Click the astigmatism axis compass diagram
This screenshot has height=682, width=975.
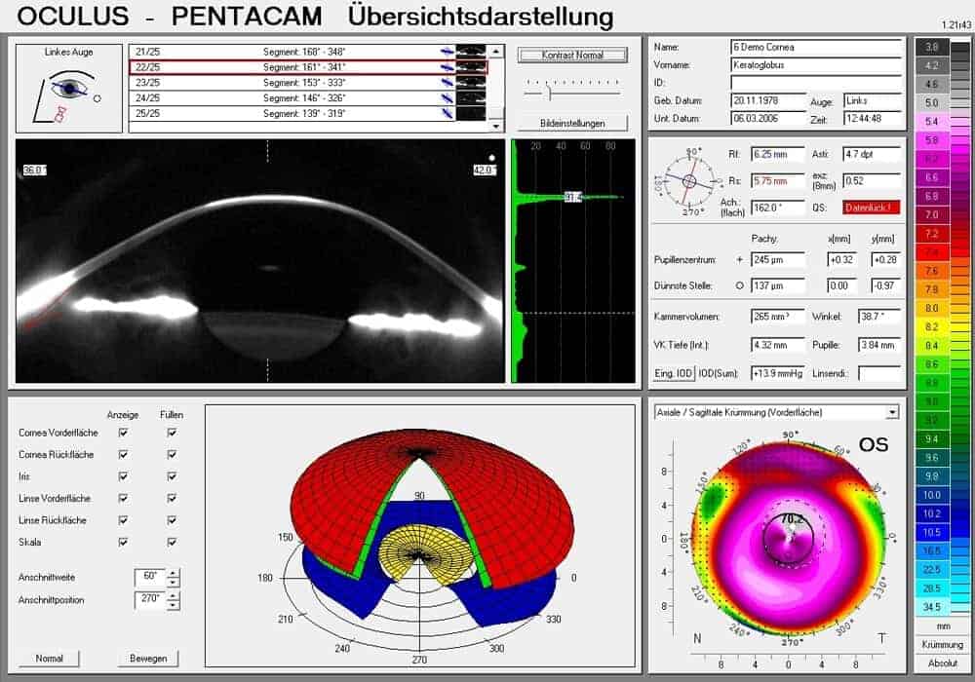pyautogui.click(x=688, y=181)
